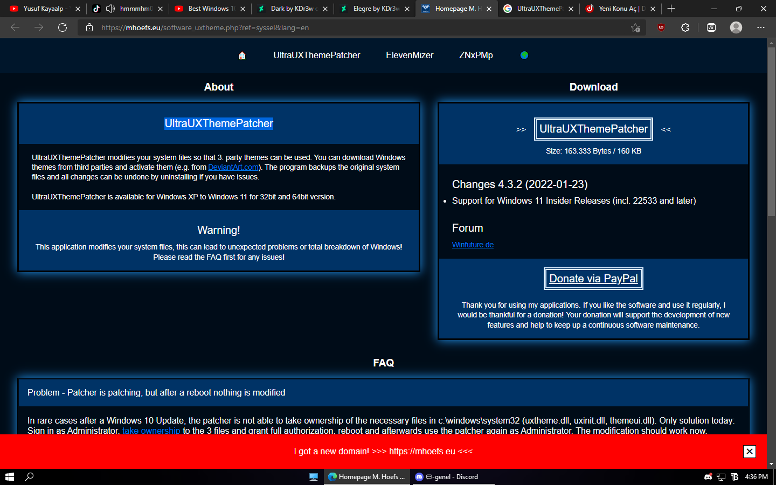Click the 'Changes 4.3.2 (2022-01-23)' heading
This screenshot has width=776, height=485.
[x=519, y=184]
